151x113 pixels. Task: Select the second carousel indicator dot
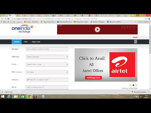click(x=133, y=85)
